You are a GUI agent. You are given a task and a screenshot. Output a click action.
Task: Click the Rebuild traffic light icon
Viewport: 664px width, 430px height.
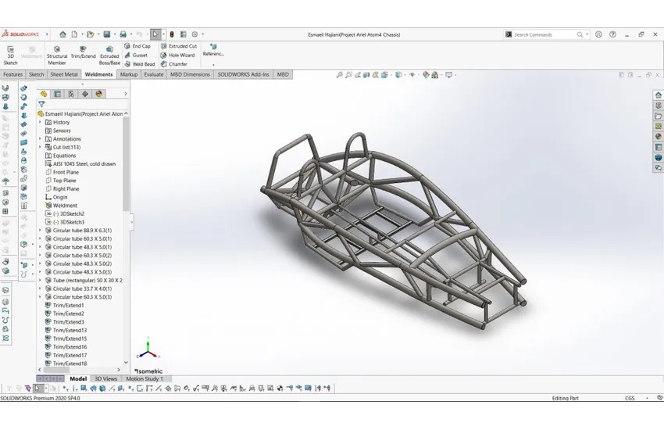tap(172, 34)
